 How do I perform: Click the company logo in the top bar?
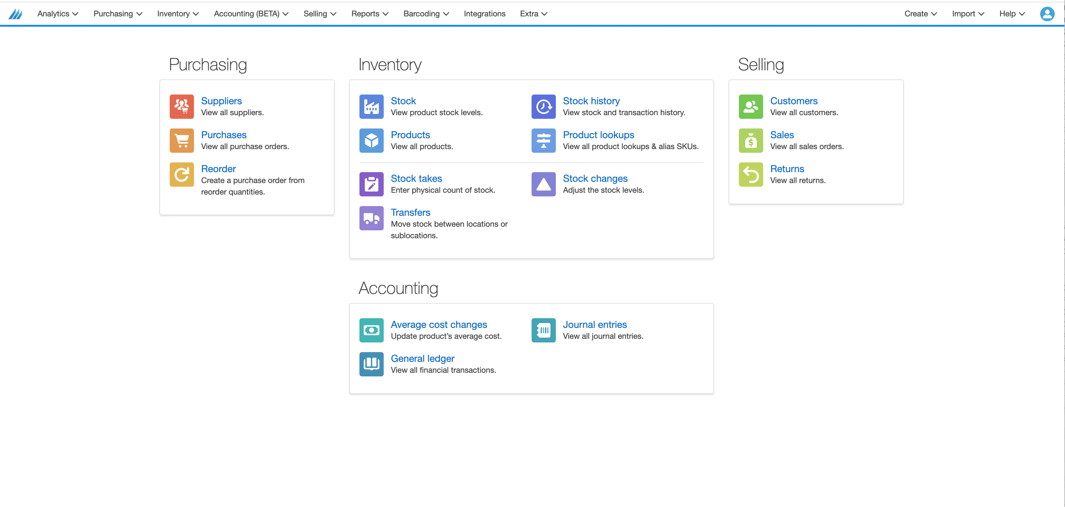(x=16, y=14)
